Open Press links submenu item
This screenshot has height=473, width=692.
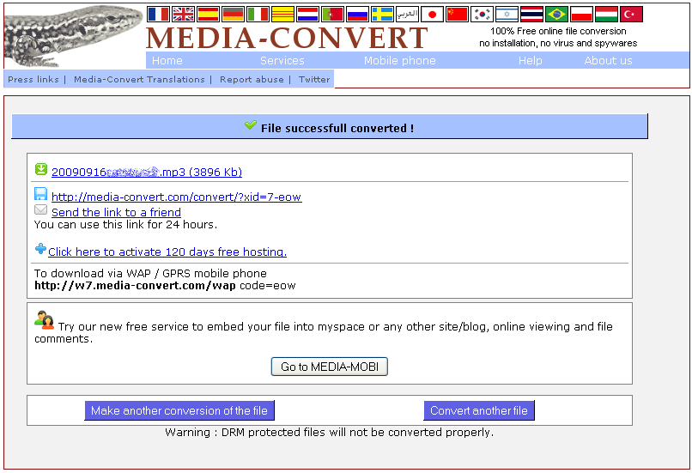[x=33, y=80]
